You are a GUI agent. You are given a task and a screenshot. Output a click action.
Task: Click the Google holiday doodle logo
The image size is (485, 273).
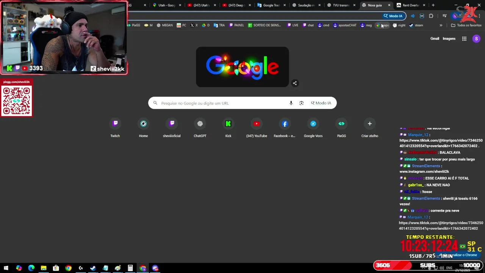point(242,67)
